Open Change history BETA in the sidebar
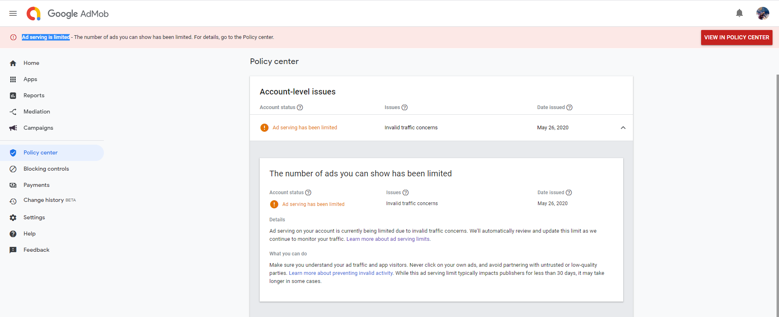Image resolution: width=779 pixels, height=317 pixels. point(52,201)
